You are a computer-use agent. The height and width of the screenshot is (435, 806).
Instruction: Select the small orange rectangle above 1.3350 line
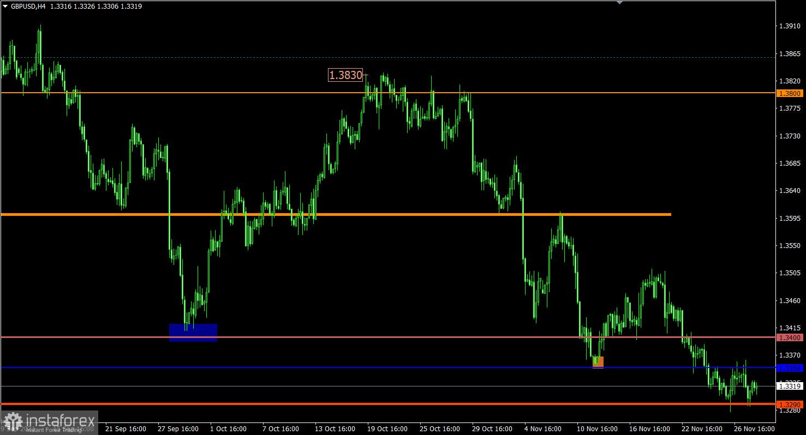click(598, 361)
